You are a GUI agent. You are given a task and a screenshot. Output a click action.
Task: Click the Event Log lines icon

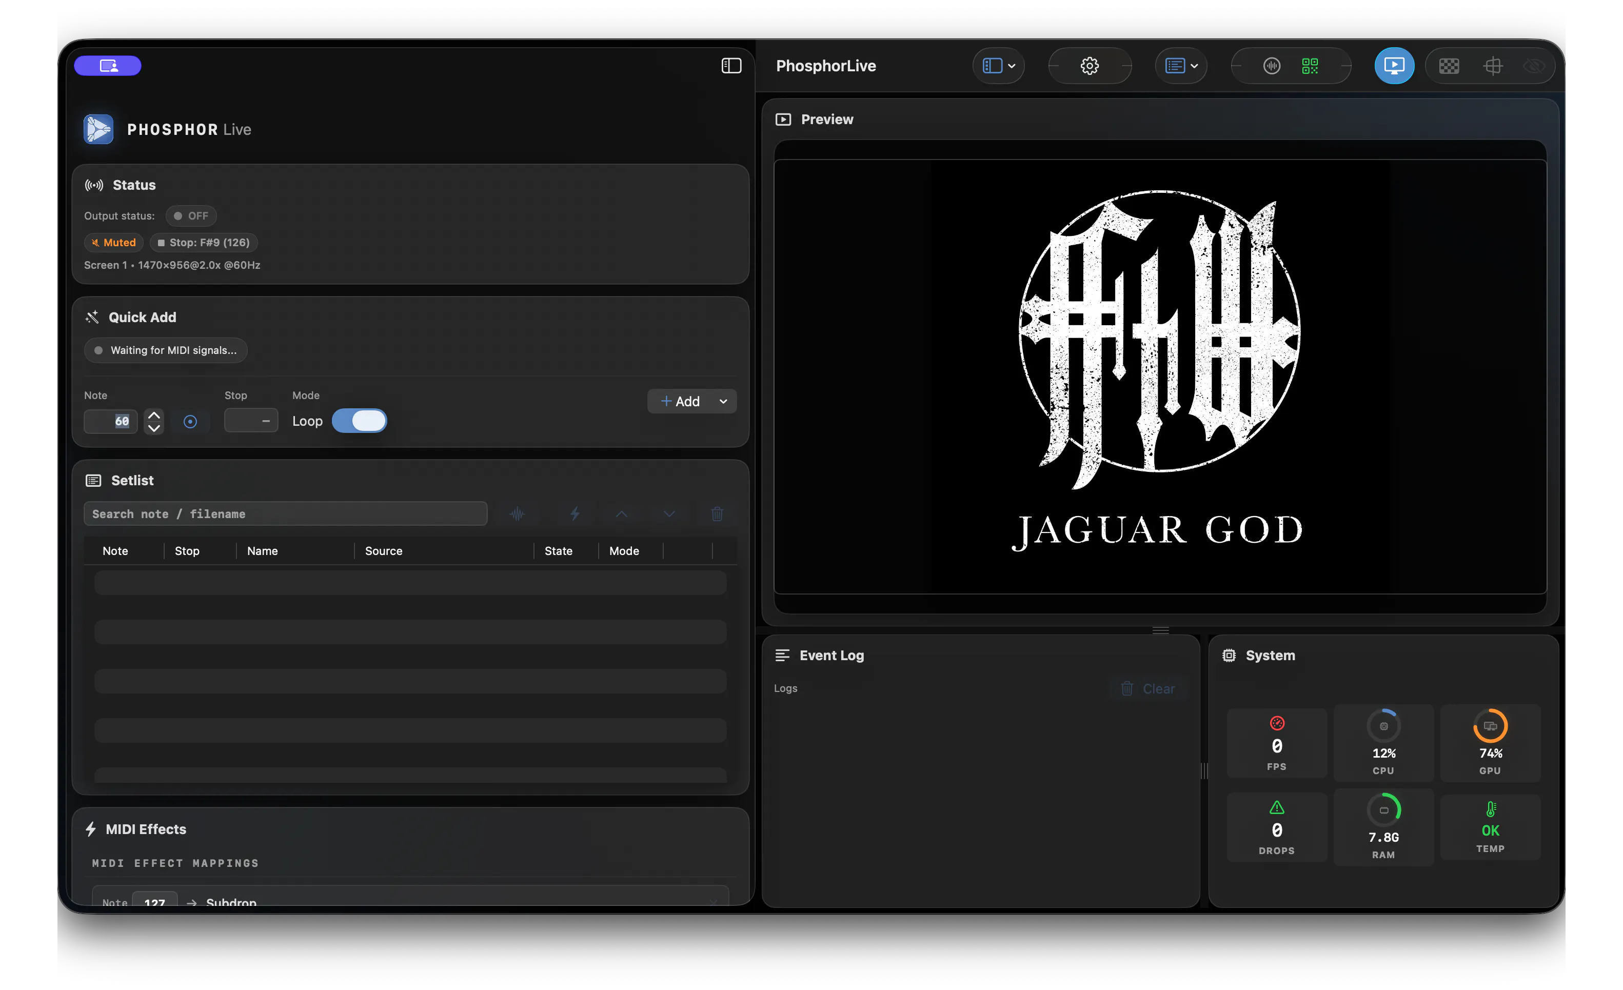[x=782, y=656]
